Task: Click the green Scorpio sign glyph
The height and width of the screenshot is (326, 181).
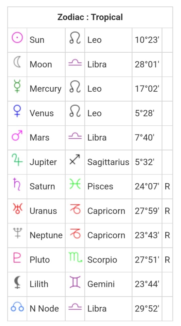Action: click(76, 257)
